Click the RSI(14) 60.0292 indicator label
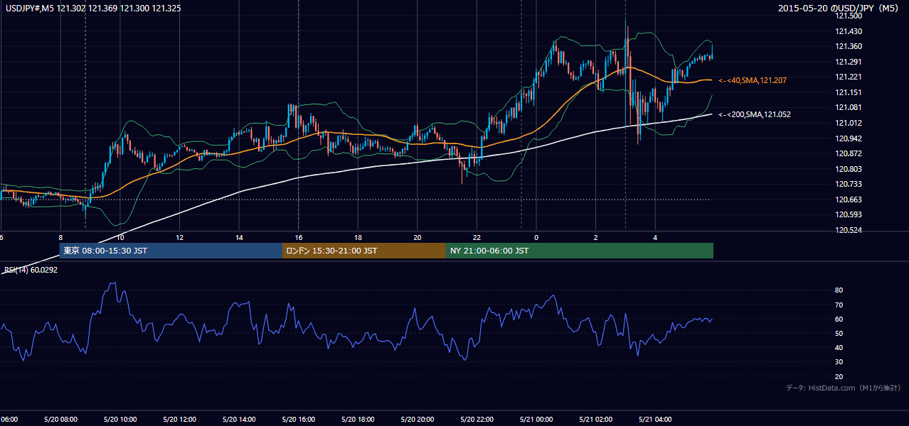909x426 pixels. (31, 270)
